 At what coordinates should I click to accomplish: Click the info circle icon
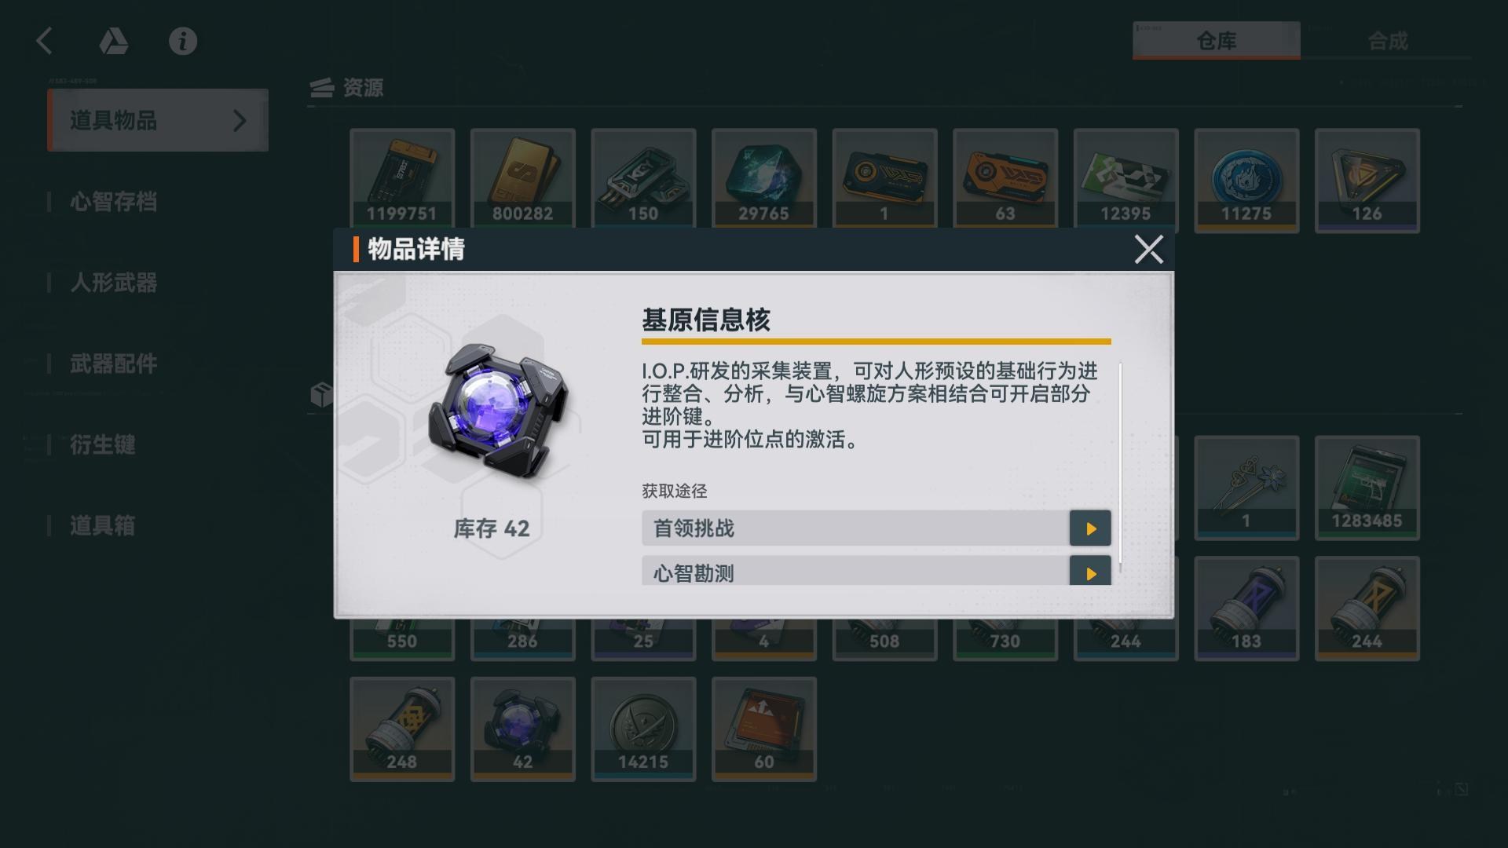[x=183, y=41]
